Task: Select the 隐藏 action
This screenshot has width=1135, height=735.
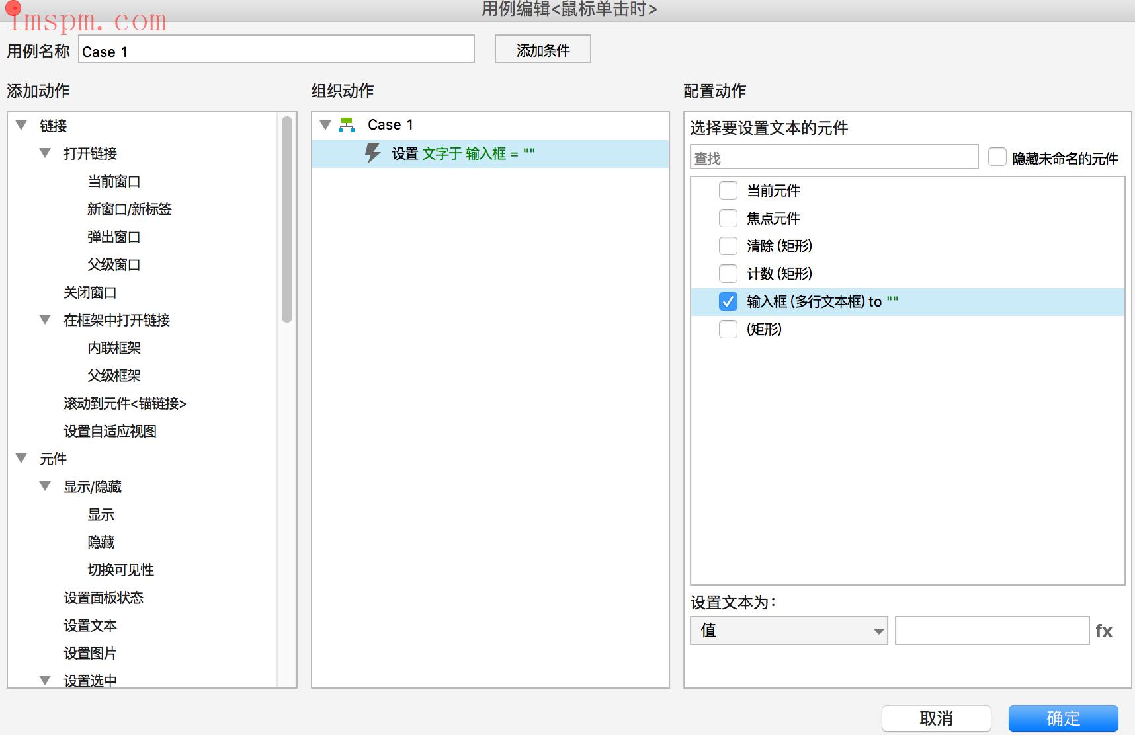Action: [101, 542]
